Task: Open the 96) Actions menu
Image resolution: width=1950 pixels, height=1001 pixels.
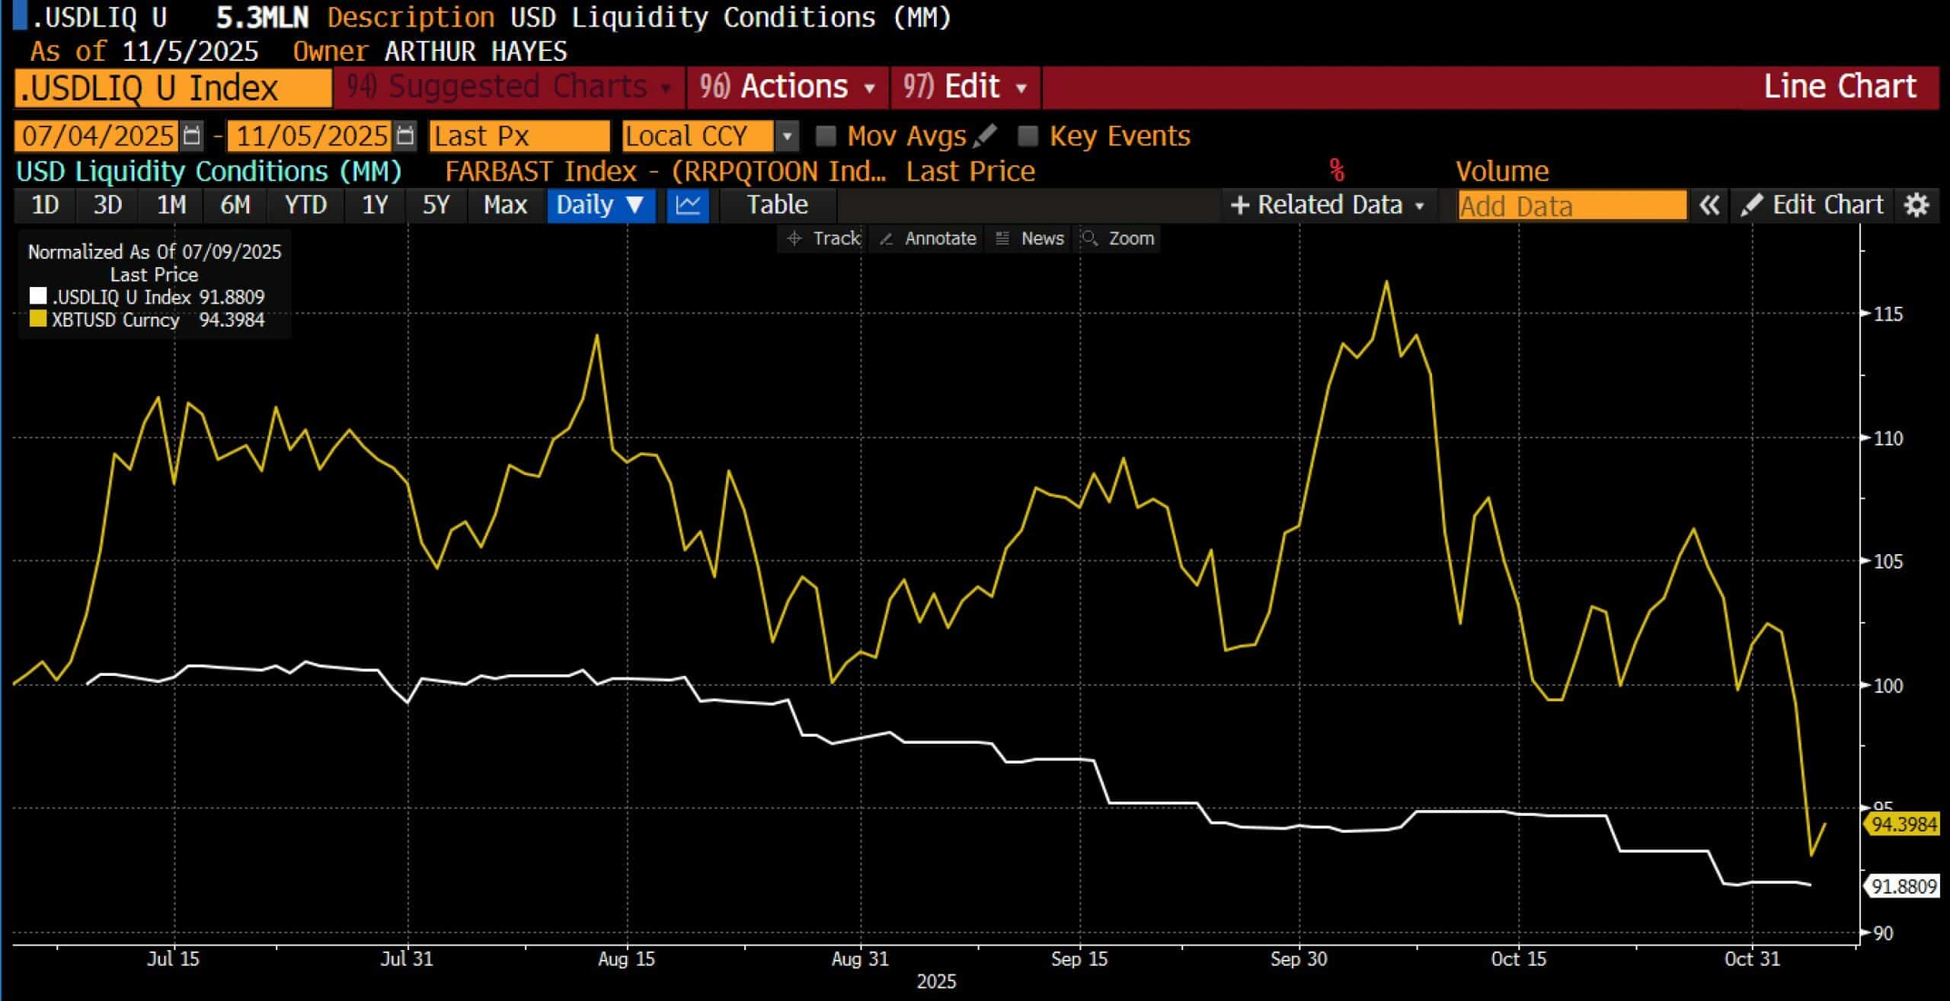Action: point(788,87)
